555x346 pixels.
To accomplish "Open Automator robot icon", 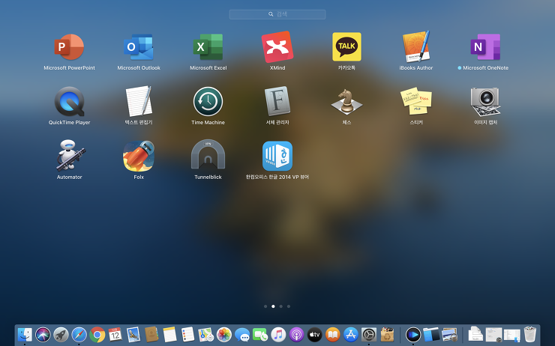I will coord(69,156).
